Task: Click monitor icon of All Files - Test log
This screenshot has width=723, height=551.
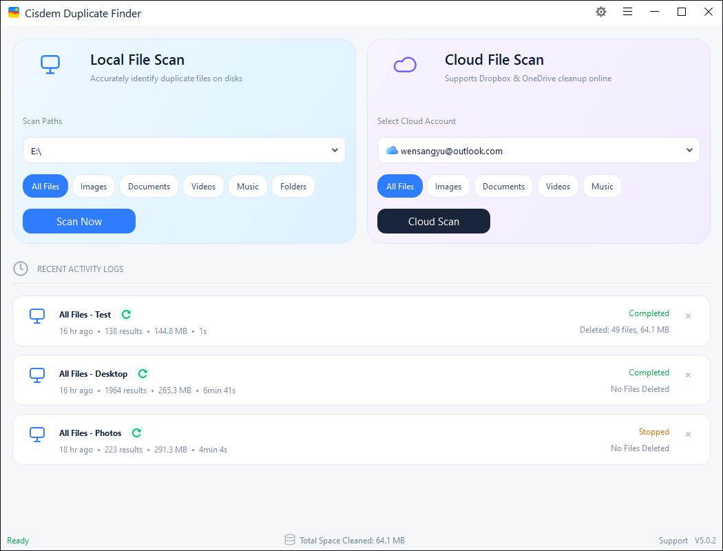Action: (37, 316)
